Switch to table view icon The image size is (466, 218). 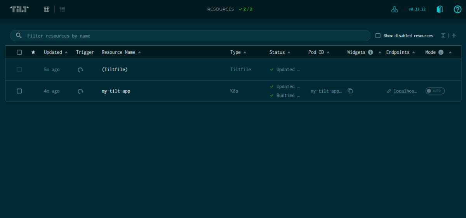pos(47,9)
